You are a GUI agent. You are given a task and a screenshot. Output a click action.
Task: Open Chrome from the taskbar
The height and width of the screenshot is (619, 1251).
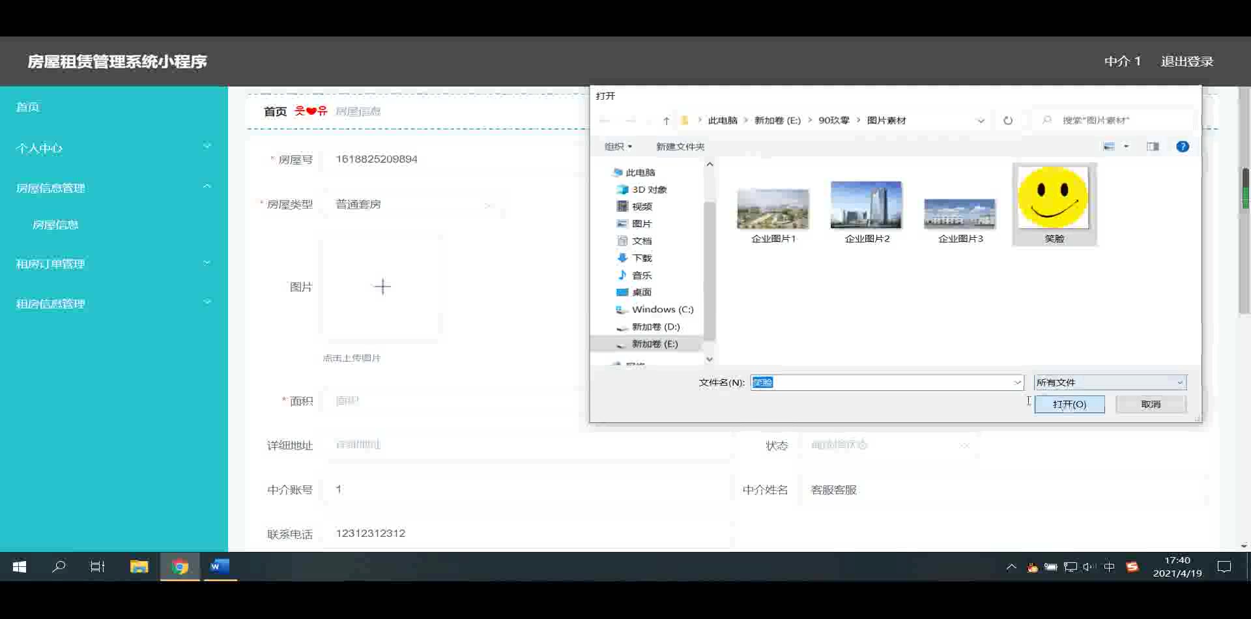click(x=180, y=567)
